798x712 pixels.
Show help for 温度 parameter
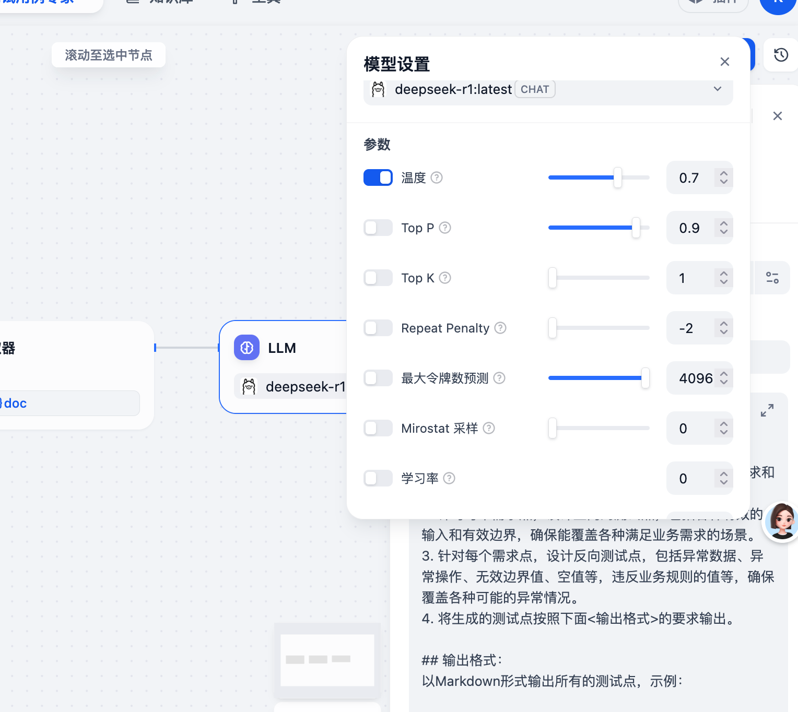[x=437, y=177]
